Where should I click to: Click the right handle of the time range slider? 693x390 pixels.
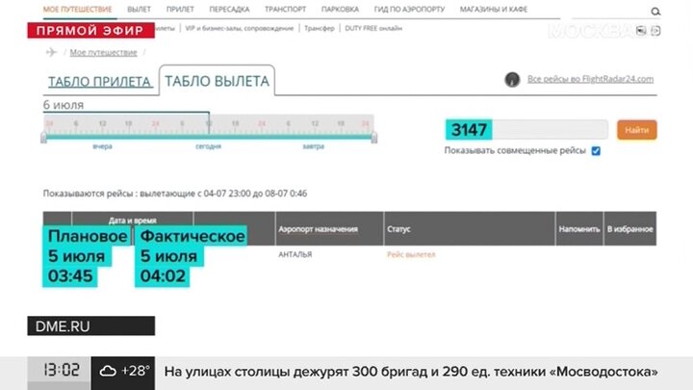point(373,138)
